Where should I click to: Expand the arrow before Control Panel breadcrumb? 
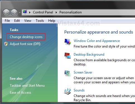click(30, 12)
